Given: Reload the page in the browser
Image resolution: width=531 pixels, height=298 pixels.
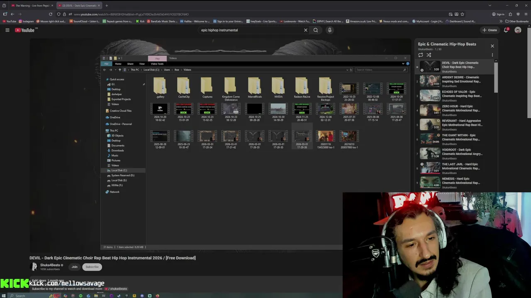Looking at the screenshot, I should click(51, 14).
